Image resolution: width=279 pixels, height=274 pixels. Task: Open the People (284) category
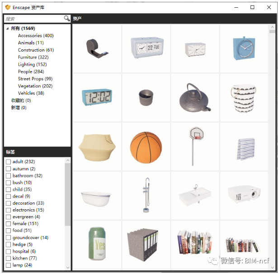31,72
